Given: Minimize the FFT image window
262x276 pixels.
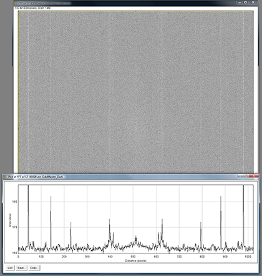Looking at the screenshot, I should [240, 2].
